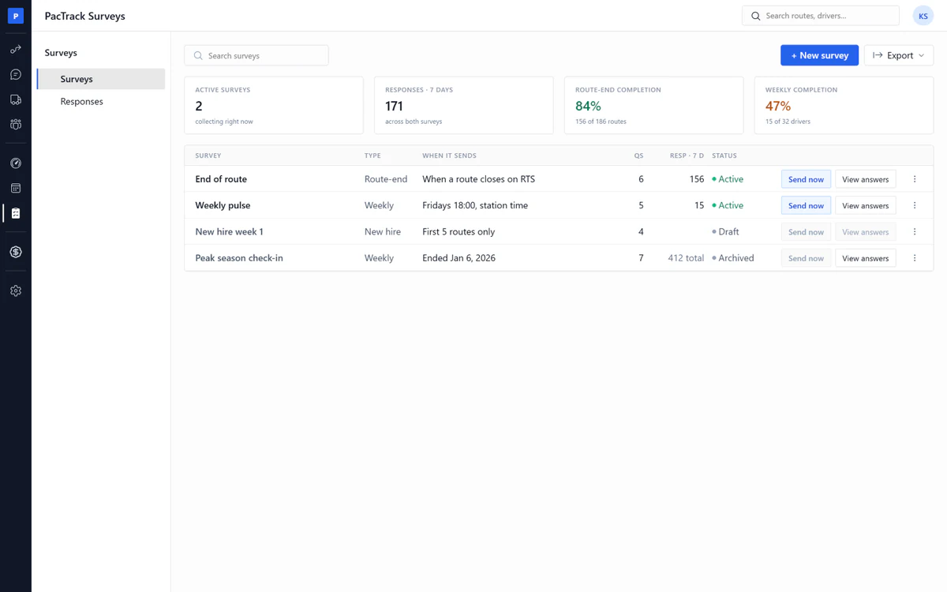Click the Surveys sidebar section heading

61,53
